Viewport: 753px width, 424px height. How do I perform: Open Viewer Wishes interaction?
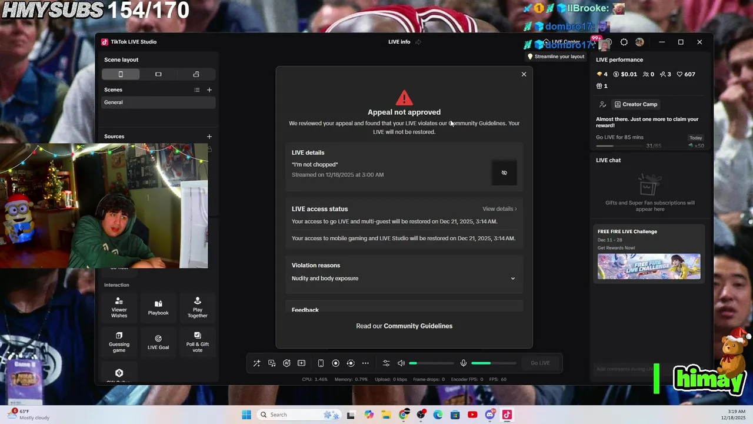[119, 308]
